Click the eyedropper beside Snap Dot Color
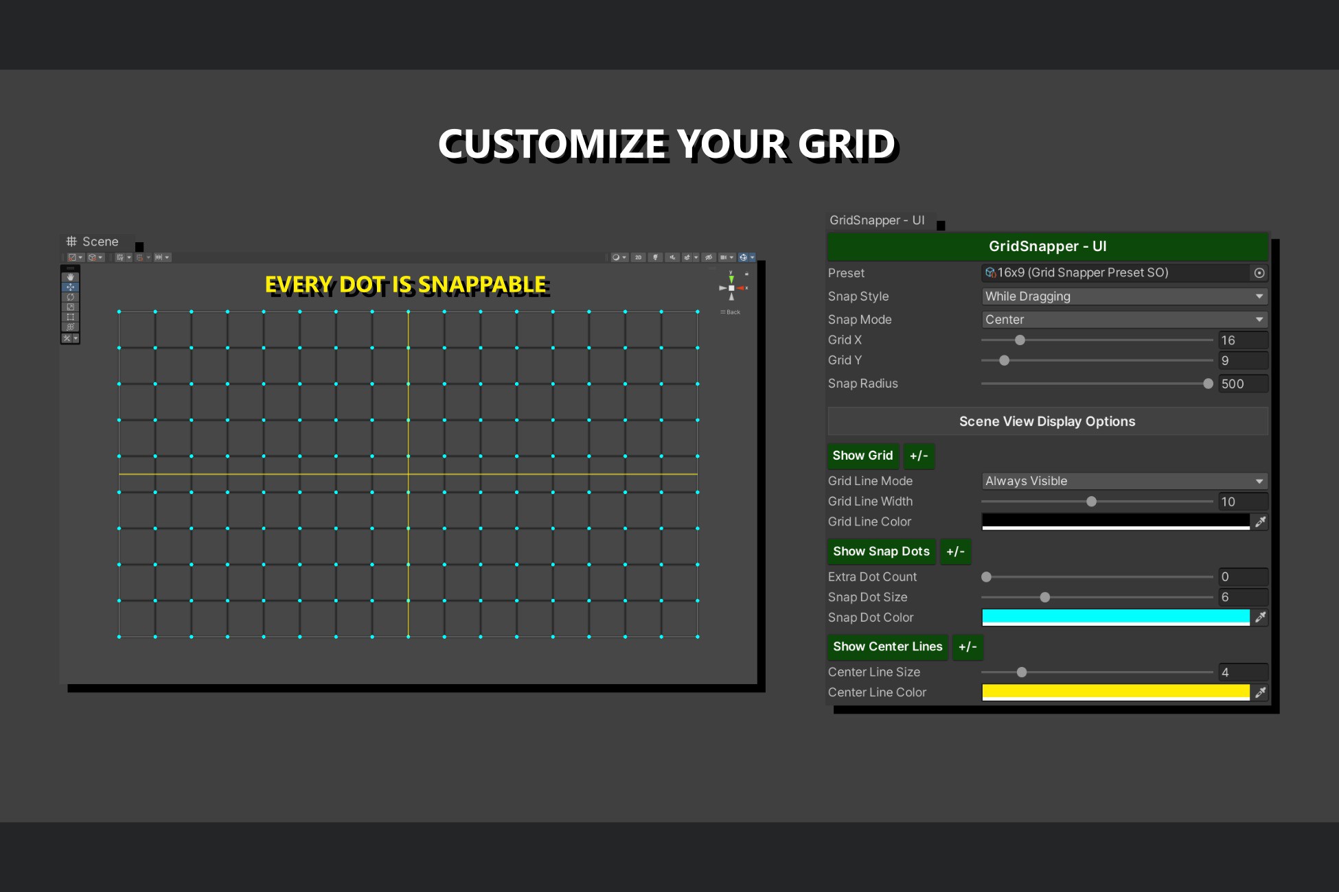1339x892 pixels. (1260, 618)
